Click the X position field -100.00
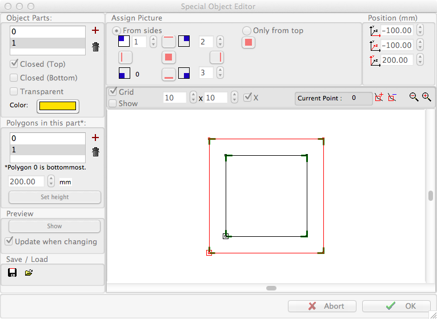The width and height of the screenshot is (437, 319). 397,30
